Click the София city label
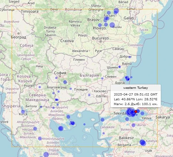173x157 pixels. (60, 73)
